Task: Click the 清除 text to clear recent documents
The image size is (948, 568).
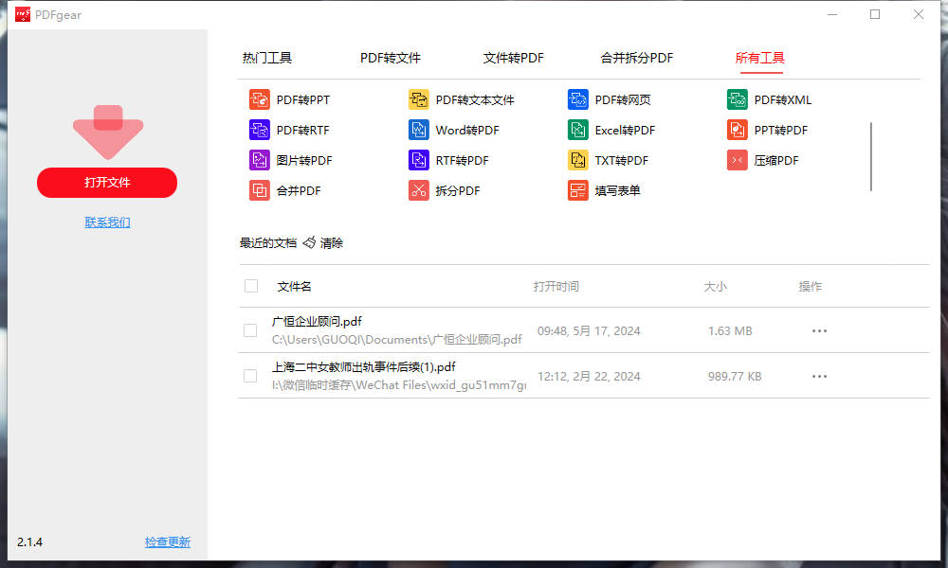Action: [332, 242]
